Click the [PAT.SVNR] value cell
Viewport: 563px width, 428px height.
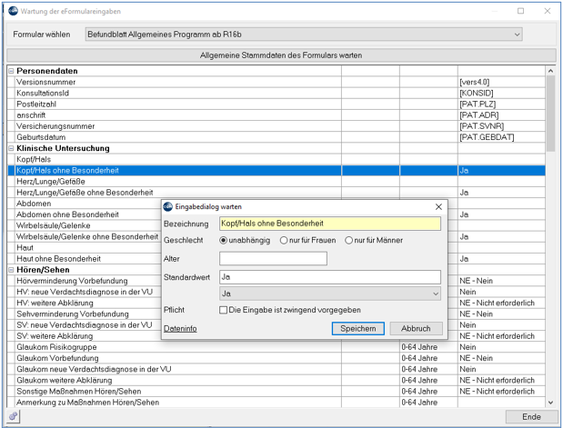click(x=501, y=126)
